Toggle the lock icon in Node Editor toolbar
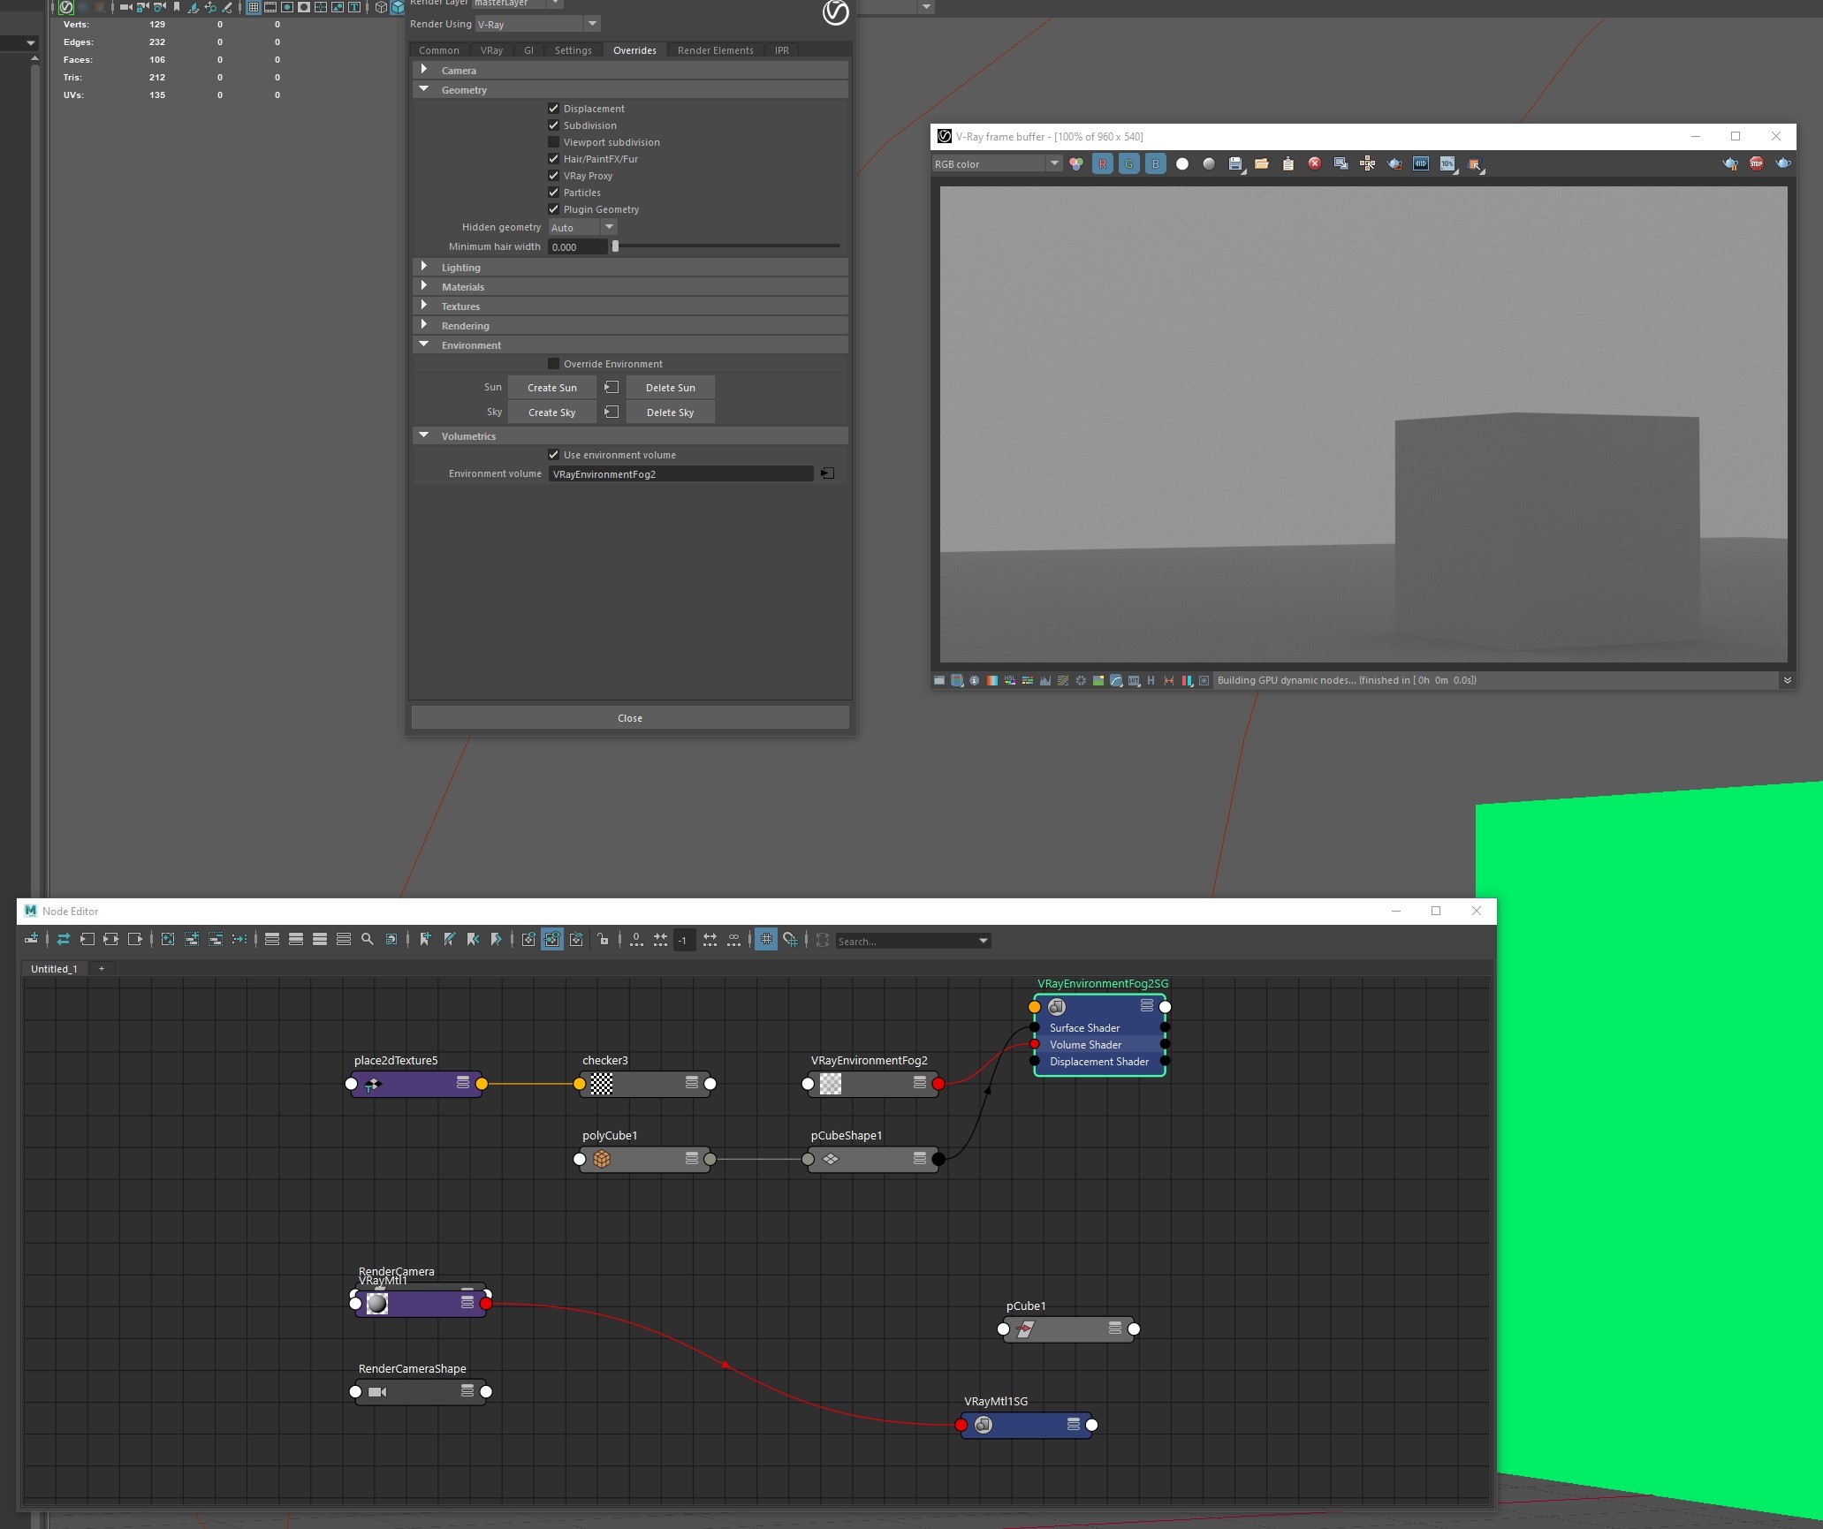The height and width of the screenshot is (1529, 1823). coord(603,939)
